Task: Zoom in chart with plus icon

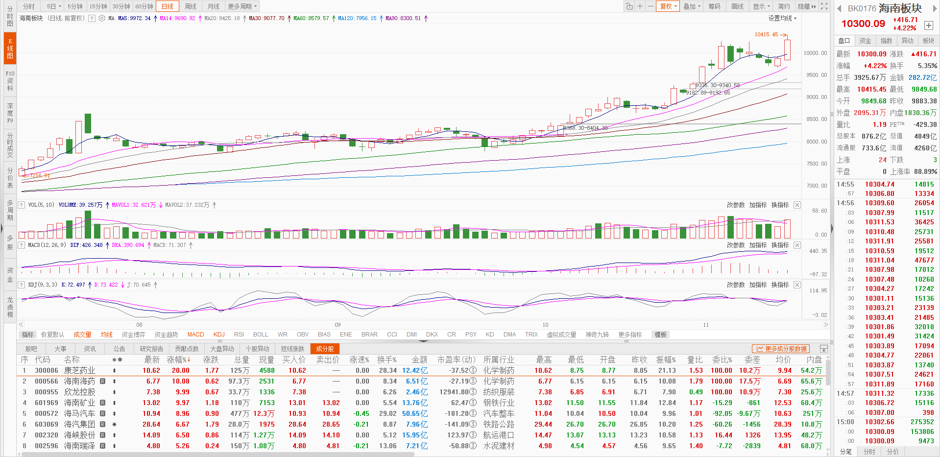Action: click(x=640, y=6)
